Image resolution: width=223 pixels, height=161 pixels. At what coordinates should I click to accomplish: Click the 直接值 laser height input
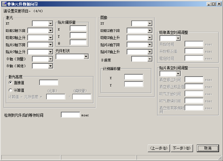(49, 82)
